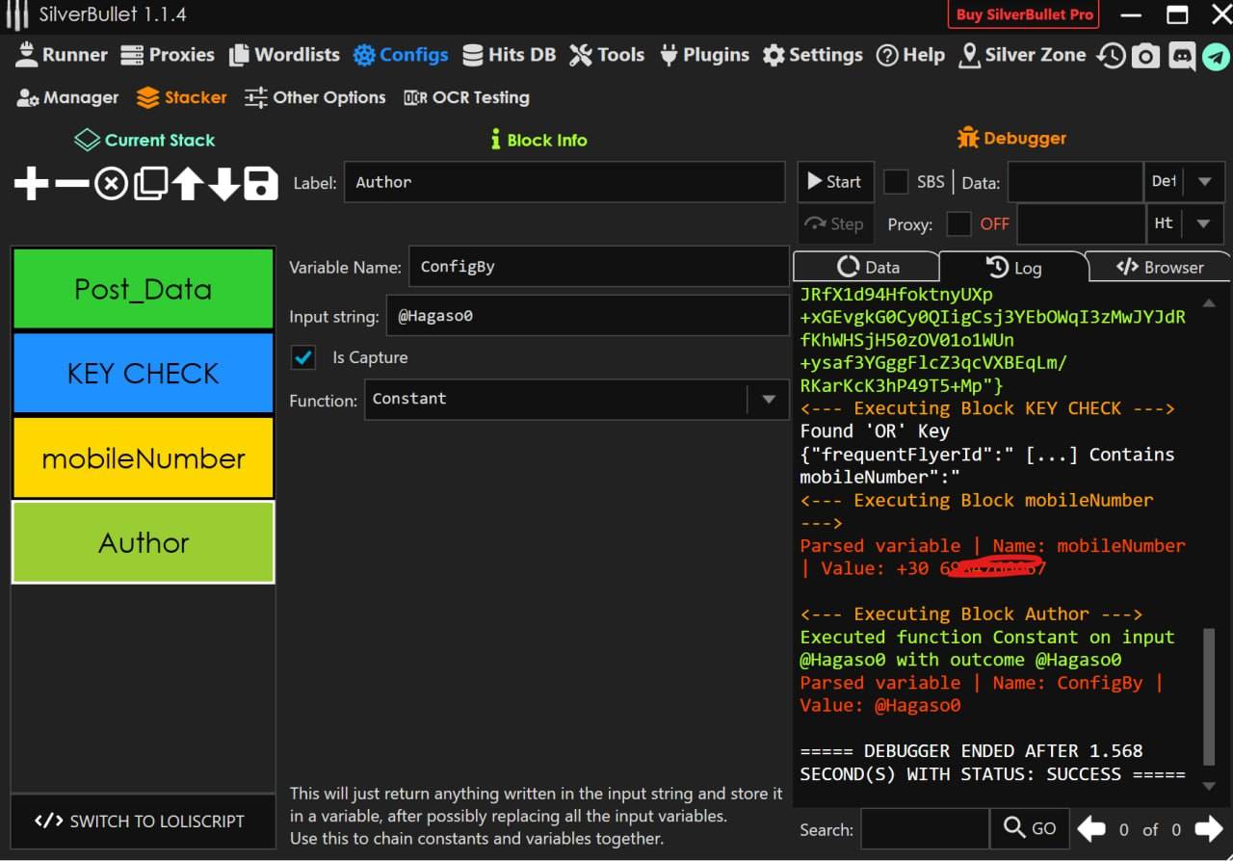Uncheck the Is Capture checkbox
This screenshot has width=1233, height=861.
303,357
